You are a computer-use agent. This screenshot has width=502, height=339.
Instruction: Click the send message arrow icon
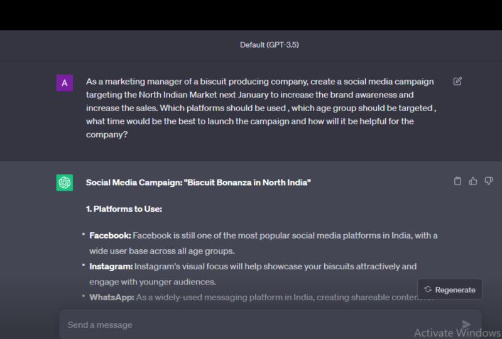[466, 325]
